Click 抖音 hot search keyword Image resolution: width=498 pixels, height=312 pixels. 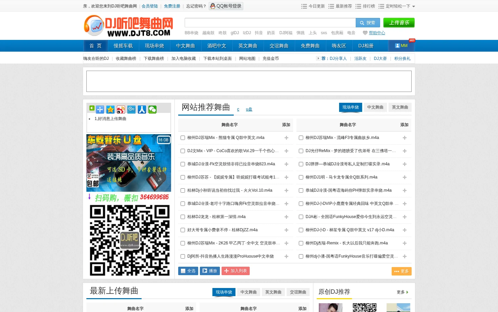(x=259, y=33)
